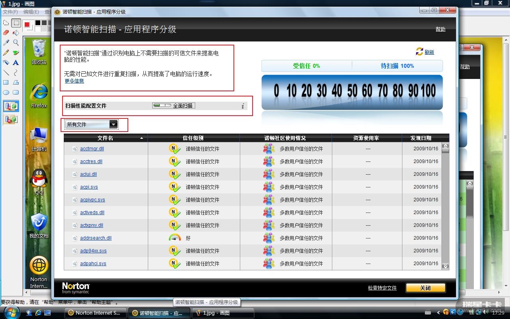510x319 pixels.
Task: Click the 关闭 button
Action: (425, 288)
